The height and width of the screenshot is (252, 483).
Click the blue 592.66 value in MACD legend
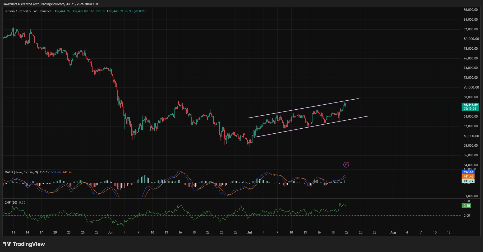click(x=56, y=172)
